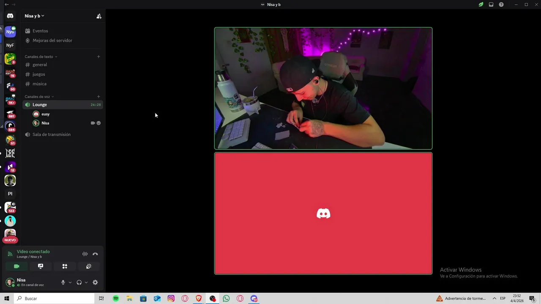
Task: Click the green leaf icon in title bar
Action: pos(481,5)
